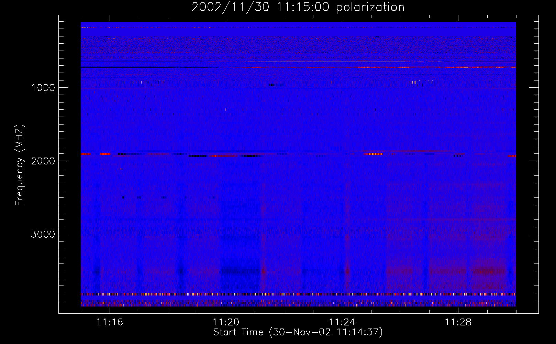Image resolution: width=556 pixels, height=344 pixels.
Task: Click the 'Frequency (MHZ)' axis label
Action: click(20, 165)
